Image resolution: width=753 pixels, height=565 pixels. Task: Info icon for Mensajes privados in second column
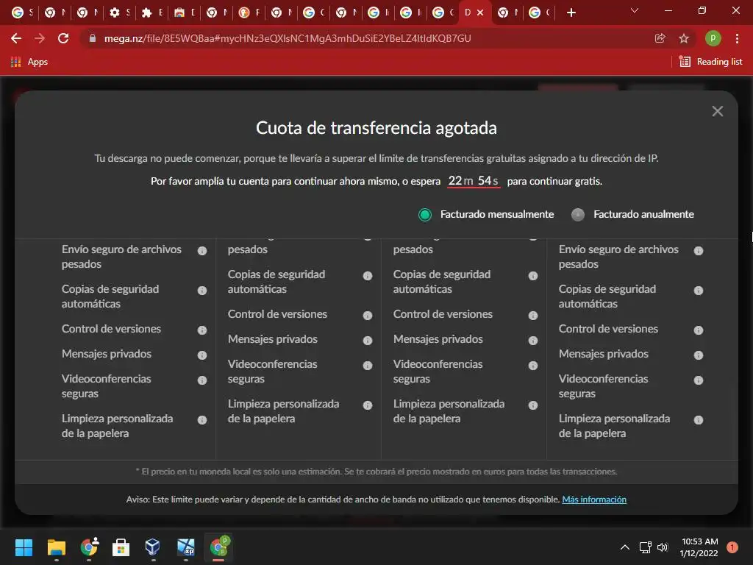[368, 340]
